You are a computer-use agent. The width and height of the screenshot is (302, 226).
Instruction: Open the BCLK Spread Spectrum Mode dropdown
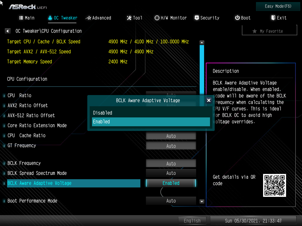coord(171,173)
